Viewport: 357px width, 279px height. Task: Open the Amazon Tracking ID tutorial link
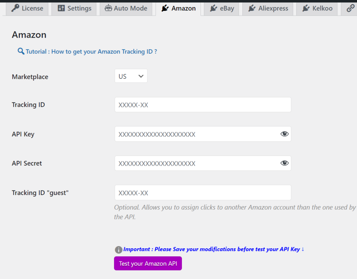pos(91,52)
